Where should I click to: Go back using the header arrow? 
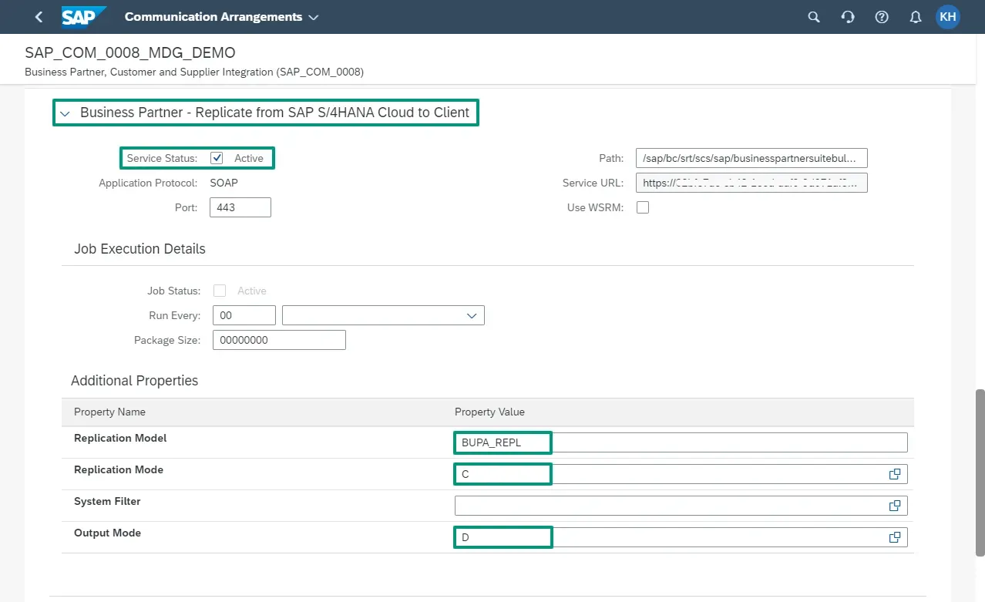pos(39,17)
